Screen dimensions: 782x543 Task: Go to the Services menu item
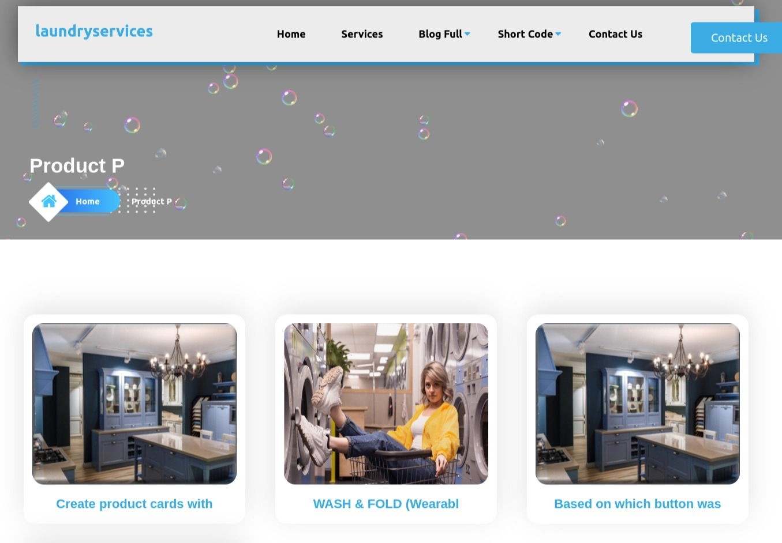pos(362,34)
